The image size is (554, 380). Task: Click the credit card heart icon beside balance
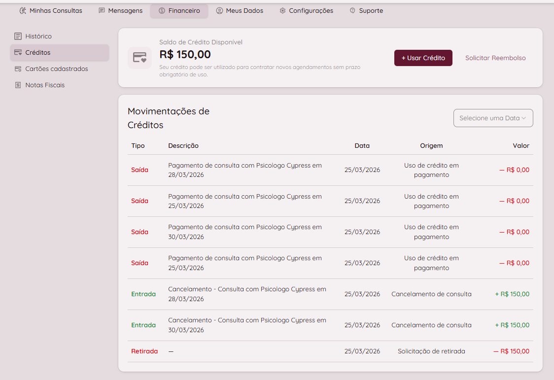click(139, 58)
